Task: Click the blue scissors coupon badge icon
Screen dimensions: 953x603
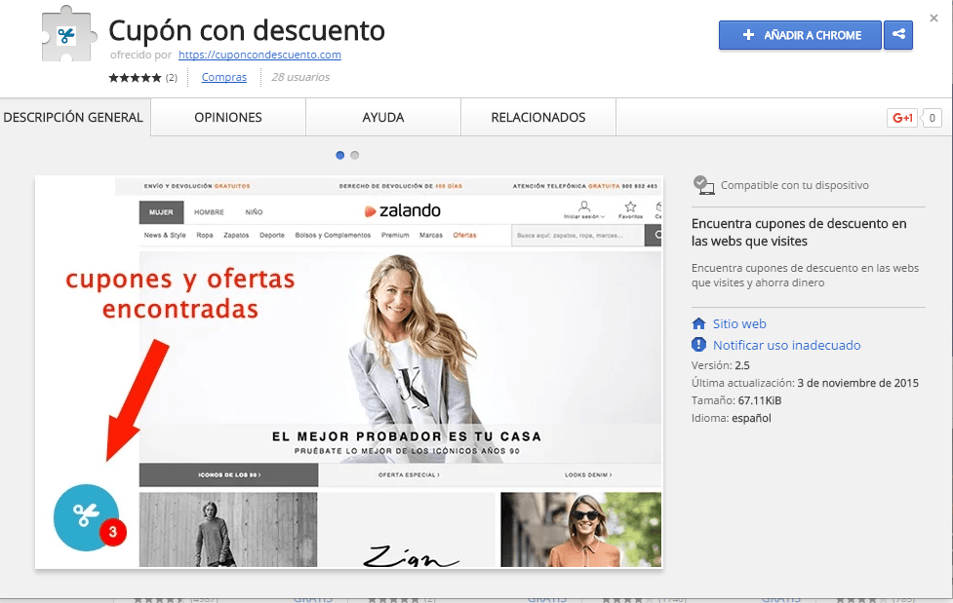Action: 86,517
